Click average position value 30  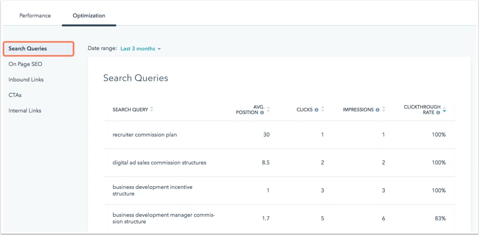tap(267, 135)
